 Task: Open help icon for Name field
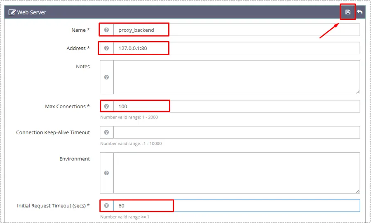(106, 30)
